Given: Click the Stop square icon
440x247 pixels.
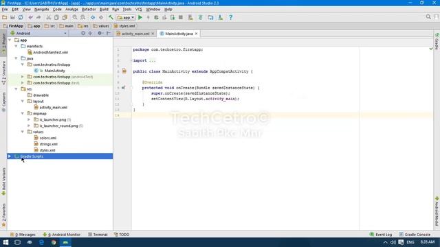Looking at the screenshot, I should (181, 17).
